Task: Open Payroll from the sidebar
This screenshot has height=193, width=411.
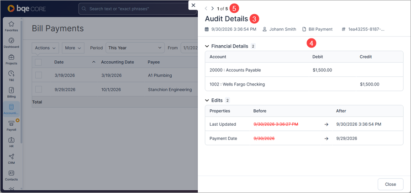Action: pos(11,126)
